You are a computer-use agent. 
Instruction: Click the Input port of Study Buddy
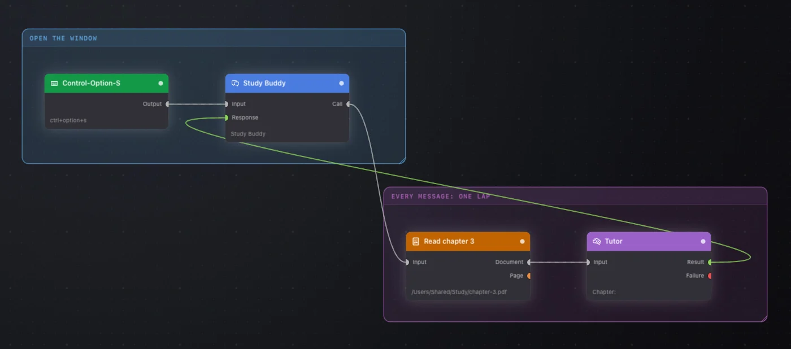point(226,104)
